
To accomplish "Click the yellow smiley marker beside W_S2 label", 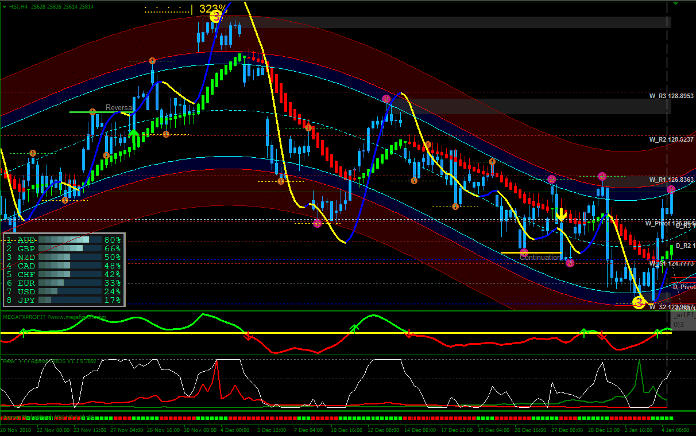I will pyautogui.click(x=639, y=302).
